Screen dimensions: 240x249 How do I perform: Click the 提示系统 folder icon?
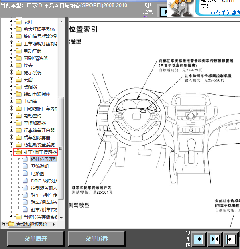(18, 72)
